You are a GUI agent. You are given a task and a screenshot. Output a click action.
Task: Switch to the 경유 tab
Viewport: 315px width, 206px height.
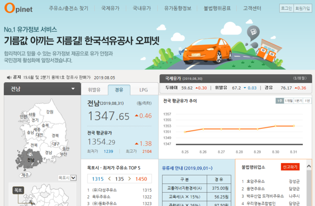(119, 90)
